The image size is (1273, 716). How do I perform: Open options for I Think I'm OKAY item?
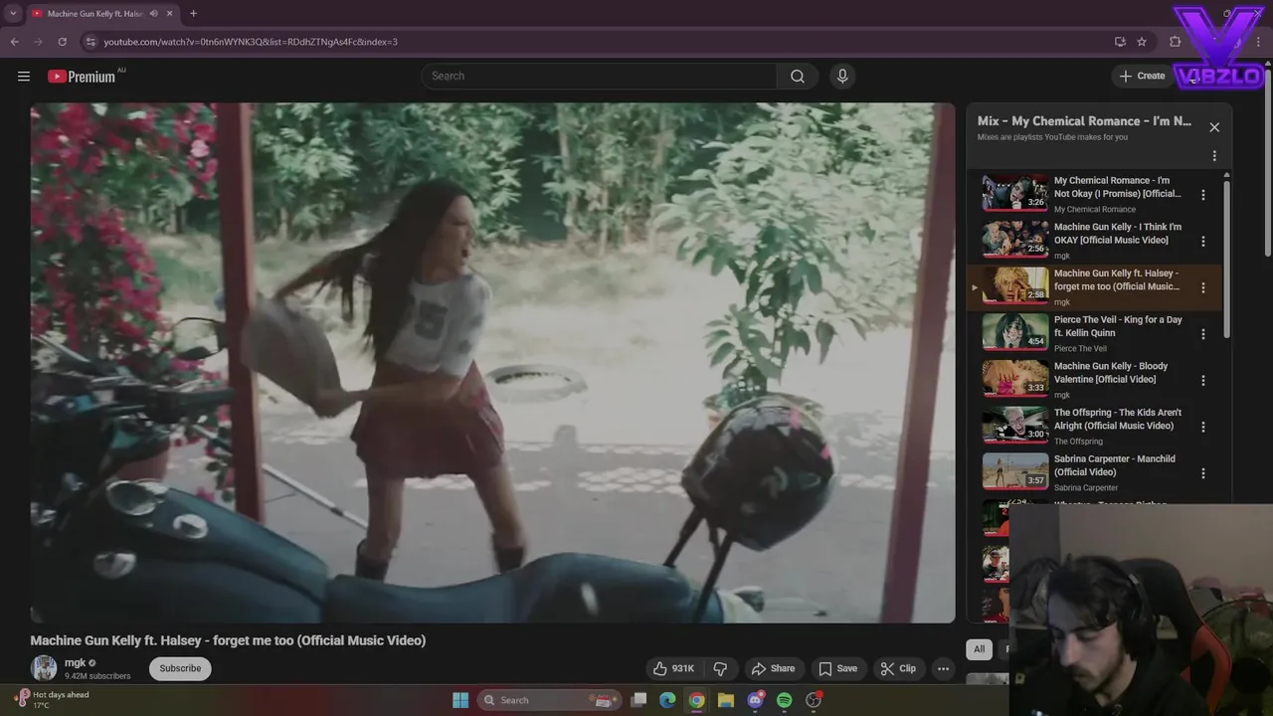(1202, 241)
